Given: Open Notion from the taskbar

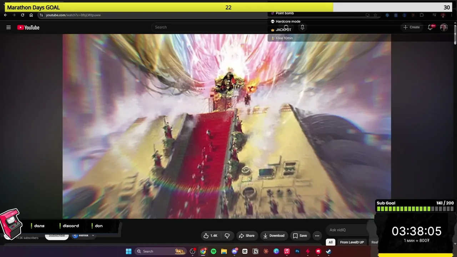Looking at the screenshot, I should click(x=255, y=251).
